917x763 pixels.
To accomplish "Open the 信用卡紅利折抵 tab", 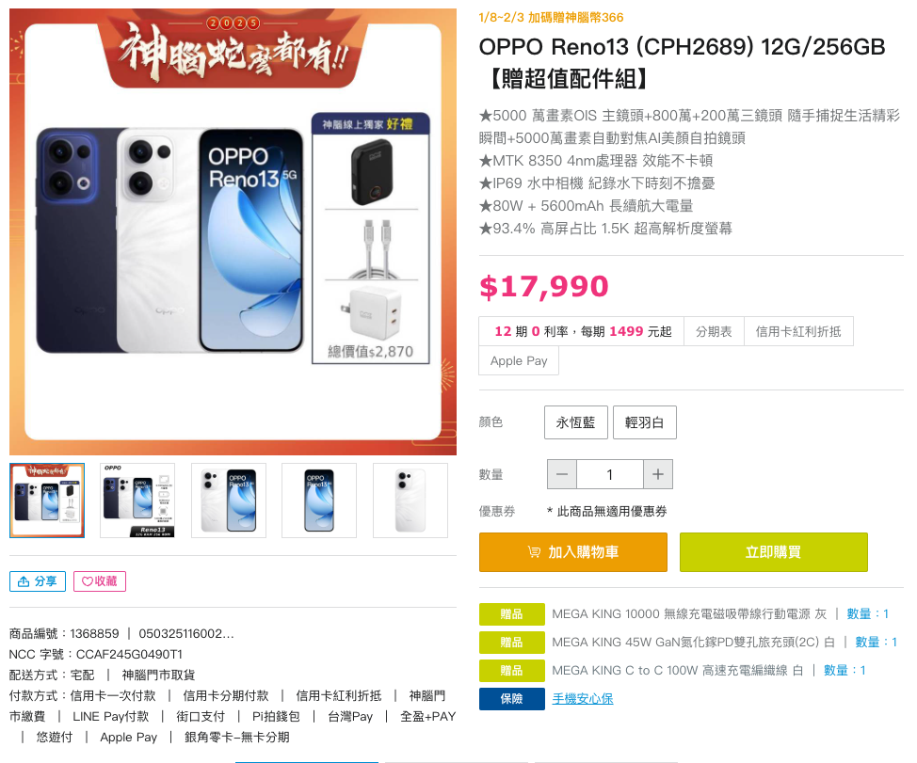I will coord(798,331).
